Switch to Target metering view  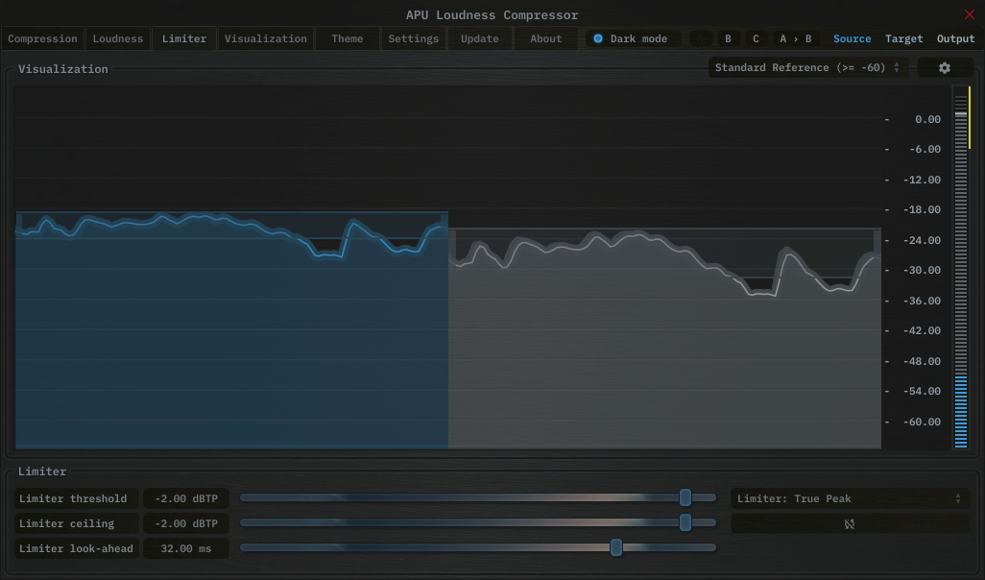click(903, 38)
